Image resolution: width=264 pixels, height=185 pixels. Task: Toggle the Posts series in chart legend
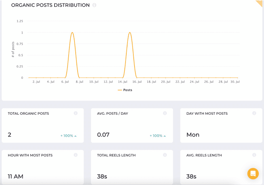125,90
